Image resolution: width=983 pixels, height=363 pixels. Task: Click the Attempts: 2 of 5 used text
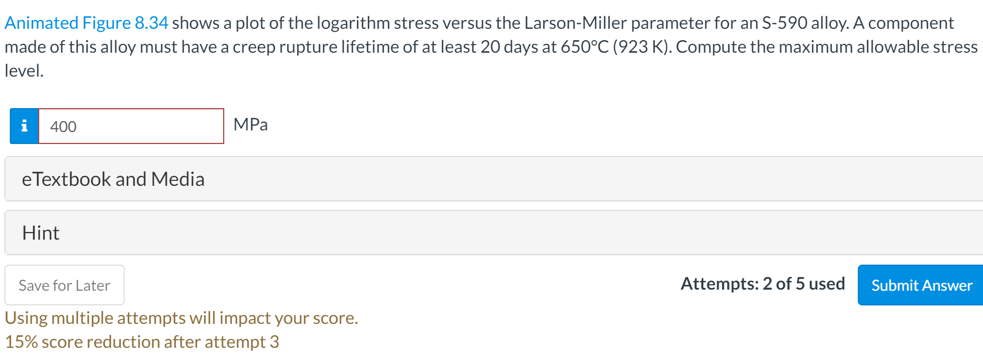point(763,284)
